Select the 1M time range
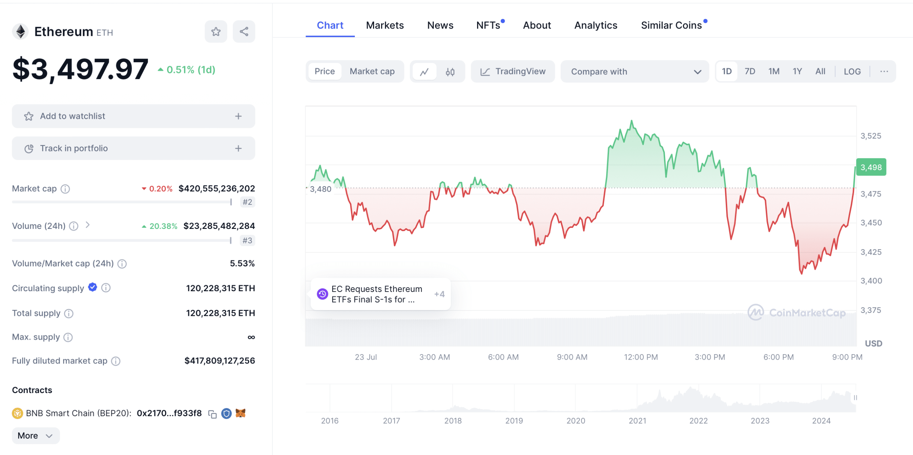Image resolution: width=913 pixels, height=455 pixels. point(774,72)
